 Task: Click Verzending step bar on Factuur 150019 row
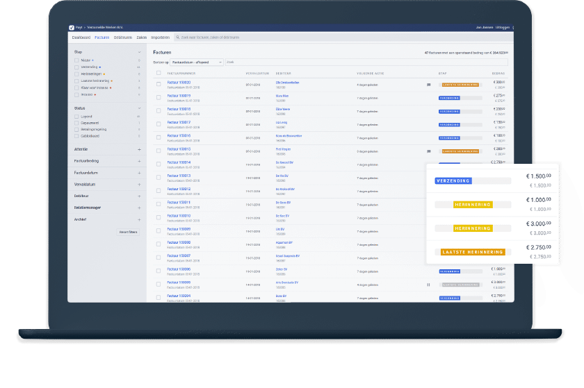pos(460,98)
